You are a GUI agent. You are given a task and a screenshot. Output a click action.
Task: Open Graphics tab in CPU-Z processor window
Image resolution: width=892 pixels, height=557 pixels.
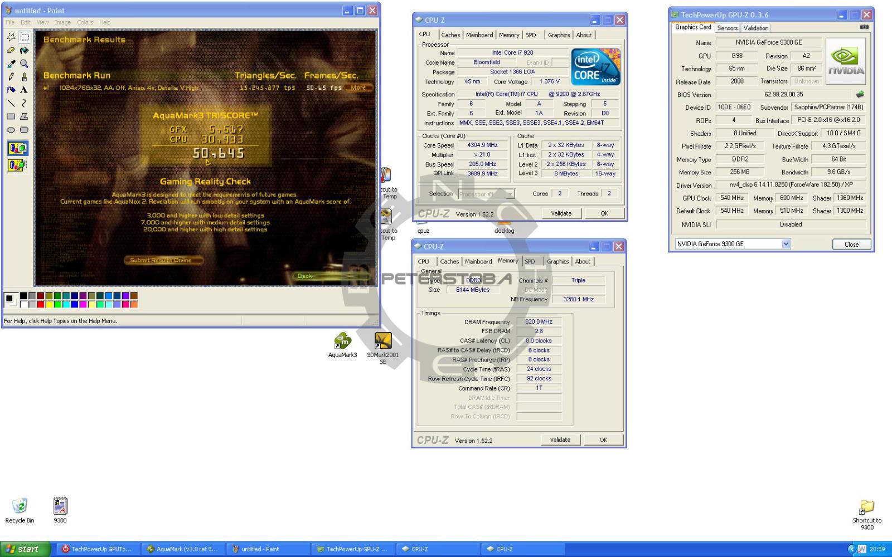[559, 35]
